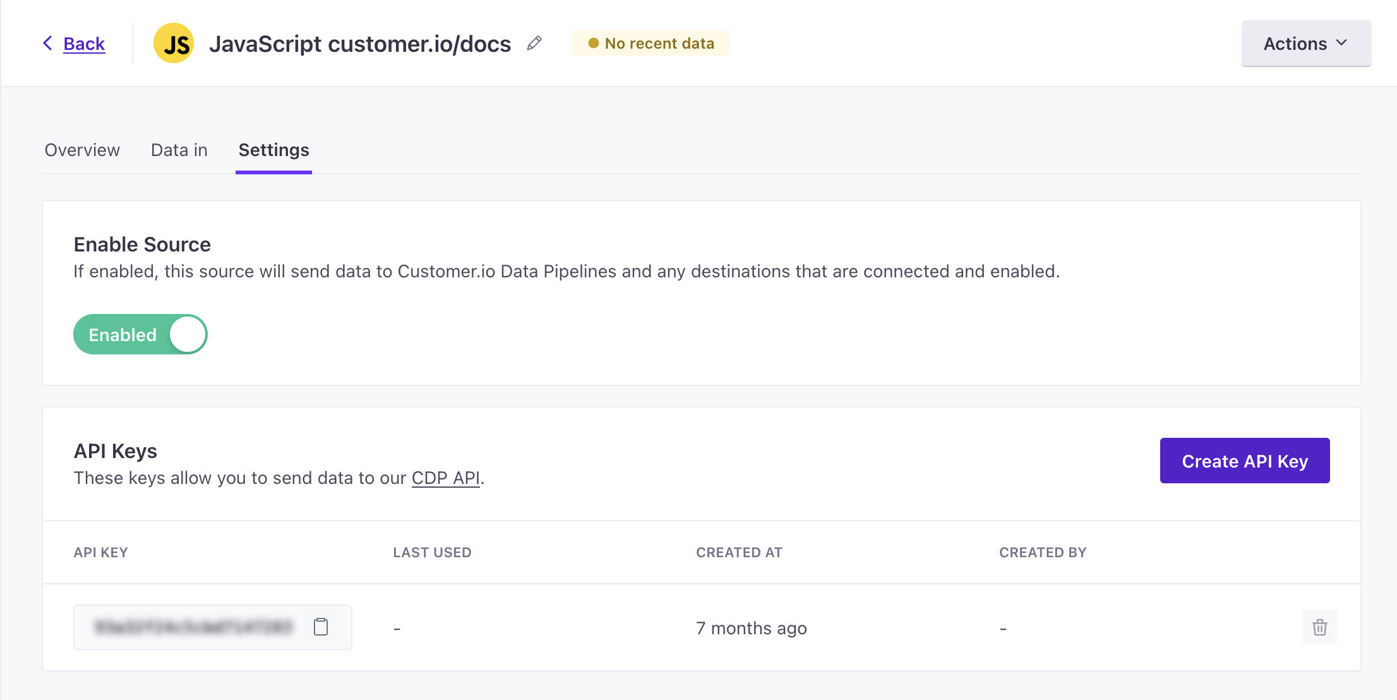Image resolution: width=1397 pixels, height=700 pixels.
Task: Toggle the Enabled source to disabled state
Action: tap(140, 335)
